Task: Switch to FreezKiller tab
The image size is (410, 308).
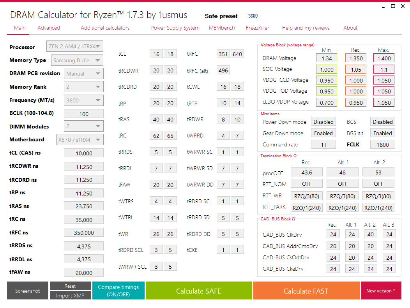Action: click(257, 28)
